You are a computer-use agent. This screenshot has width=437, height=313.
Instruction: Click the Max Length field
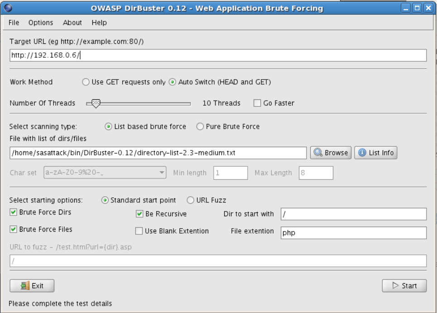click(x=316, y=173)
